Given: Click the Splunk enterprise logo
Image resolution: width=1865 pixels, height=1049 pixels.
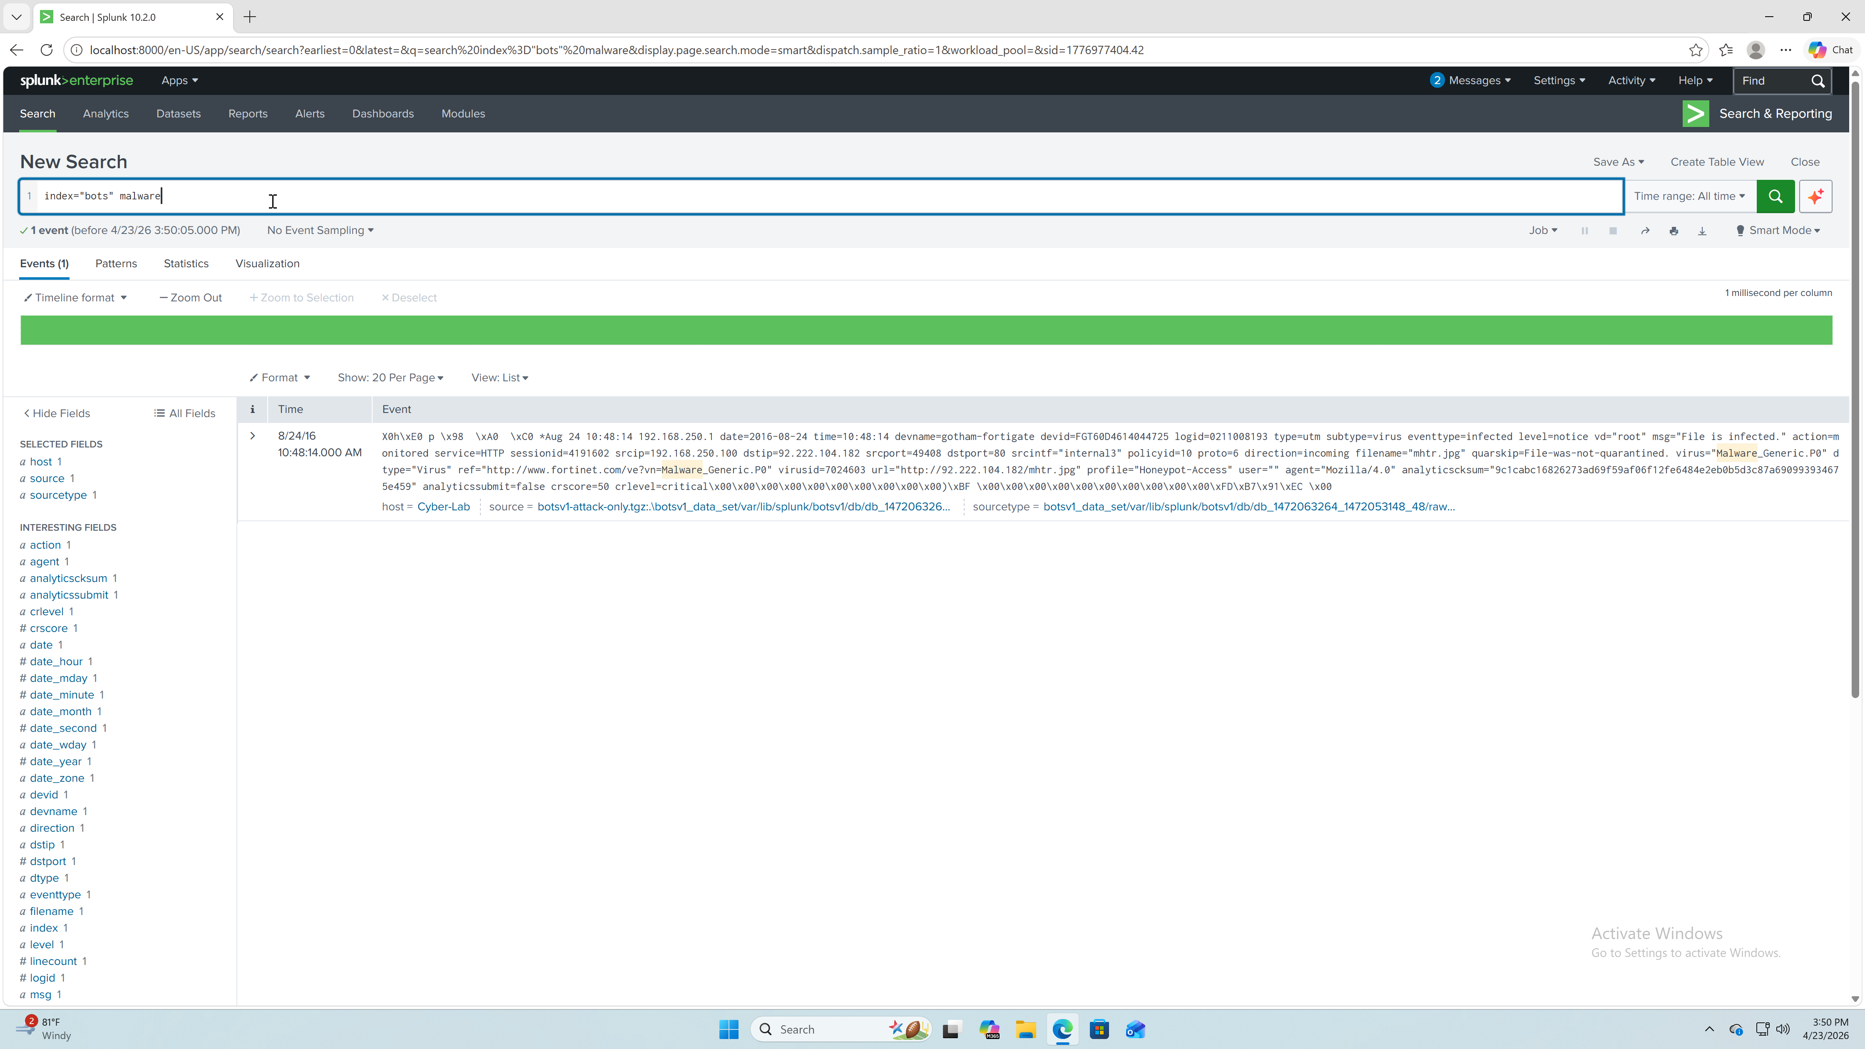Looking at the screenshot, I should pos(77,80).
